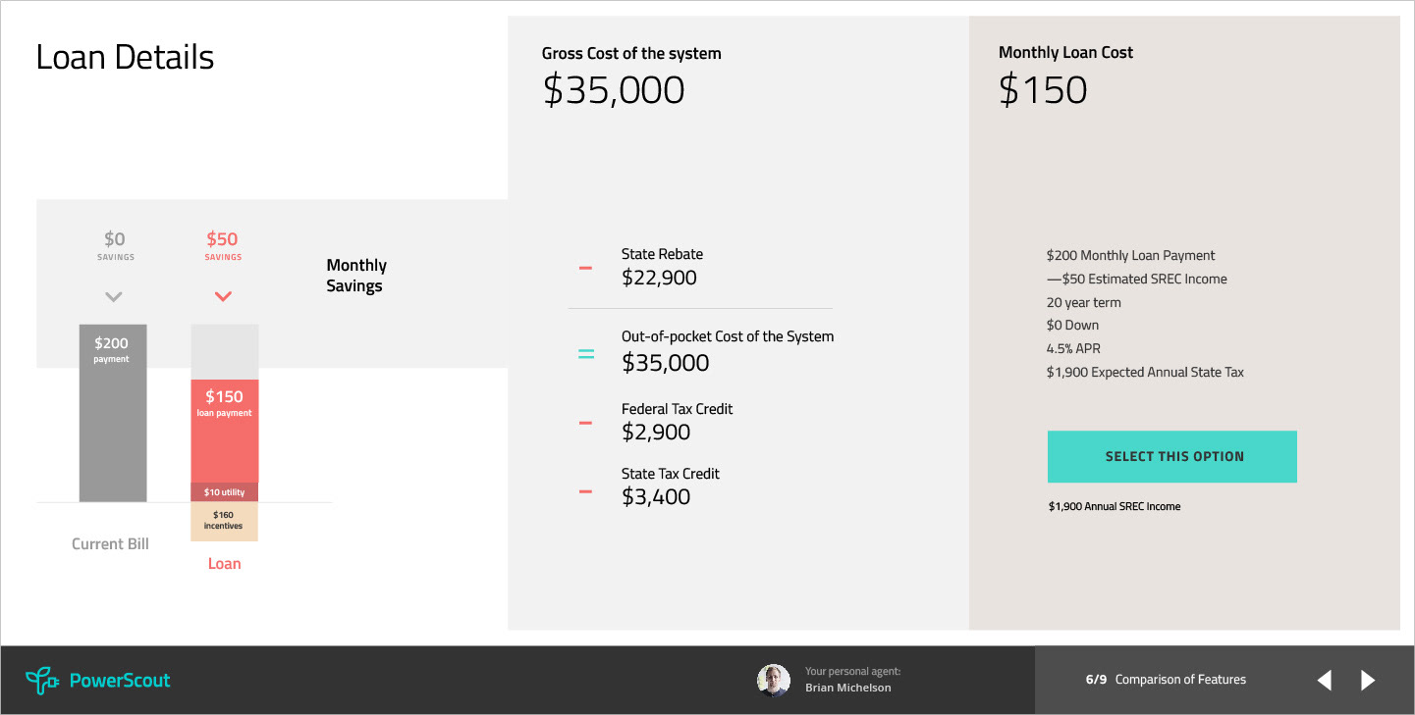Click the red minus icon beside State Rebate

pyautogui.click(x=585, y=268)
